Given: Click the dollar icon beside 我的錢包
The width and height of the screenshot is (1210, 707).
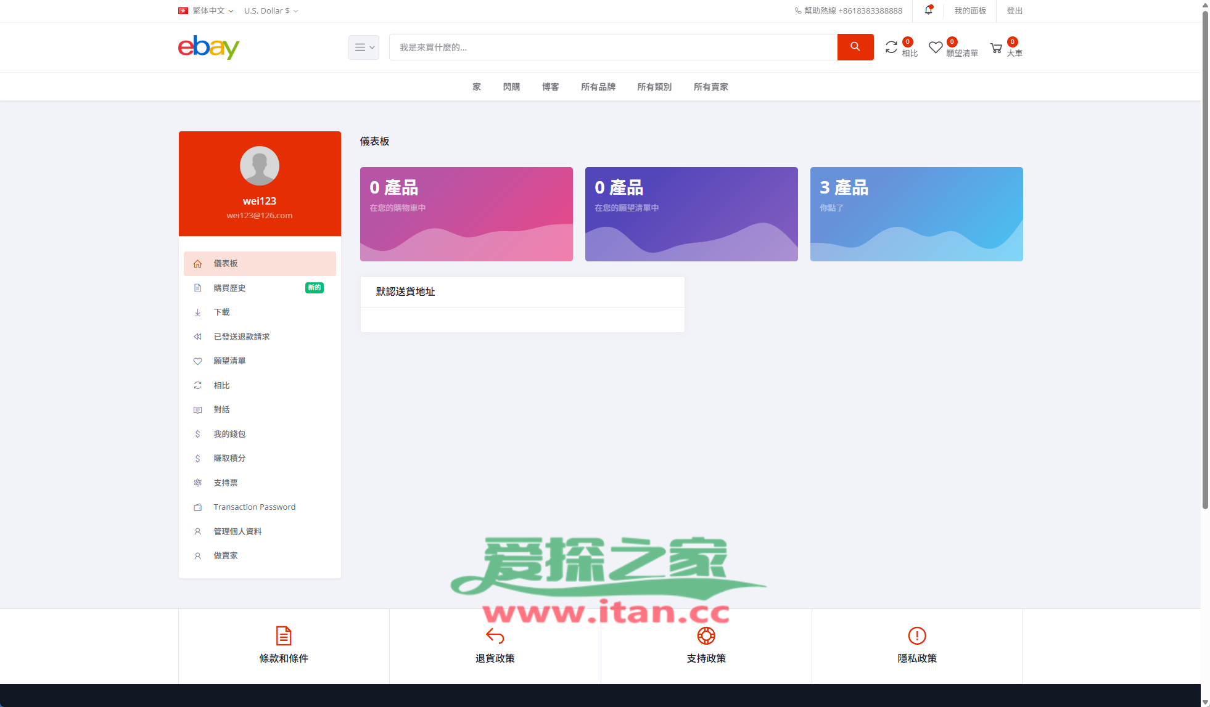Looking at the screenshot, I should (x=197, y=434).
